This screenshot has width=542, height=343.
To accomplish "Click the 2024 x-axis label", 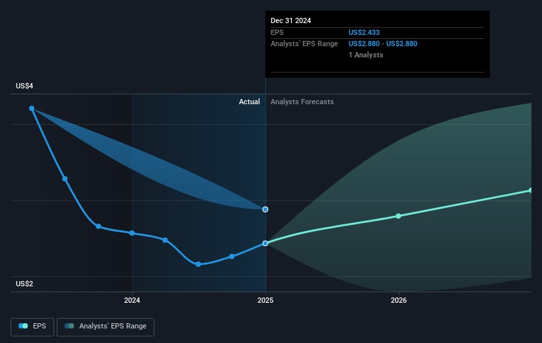I will pos(132,300).
